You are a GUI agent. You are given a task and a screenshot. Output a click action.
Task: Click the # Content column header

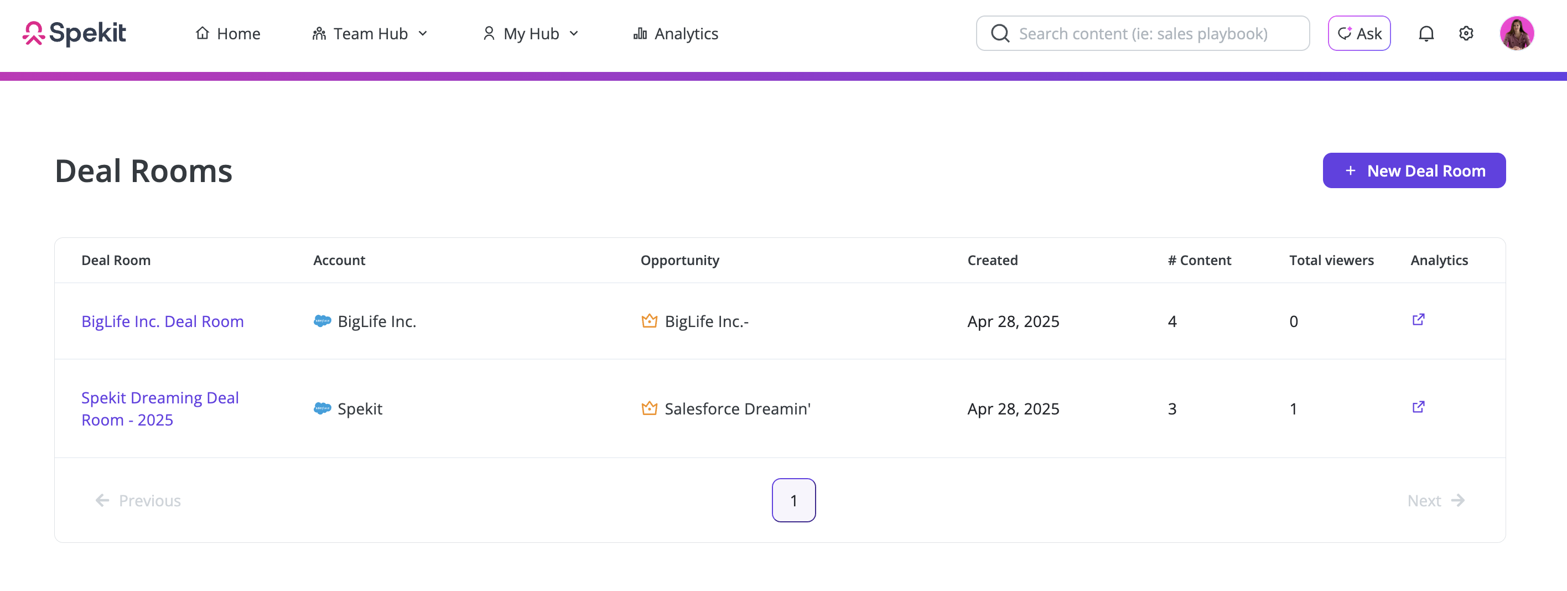(x=1199, y=260)
